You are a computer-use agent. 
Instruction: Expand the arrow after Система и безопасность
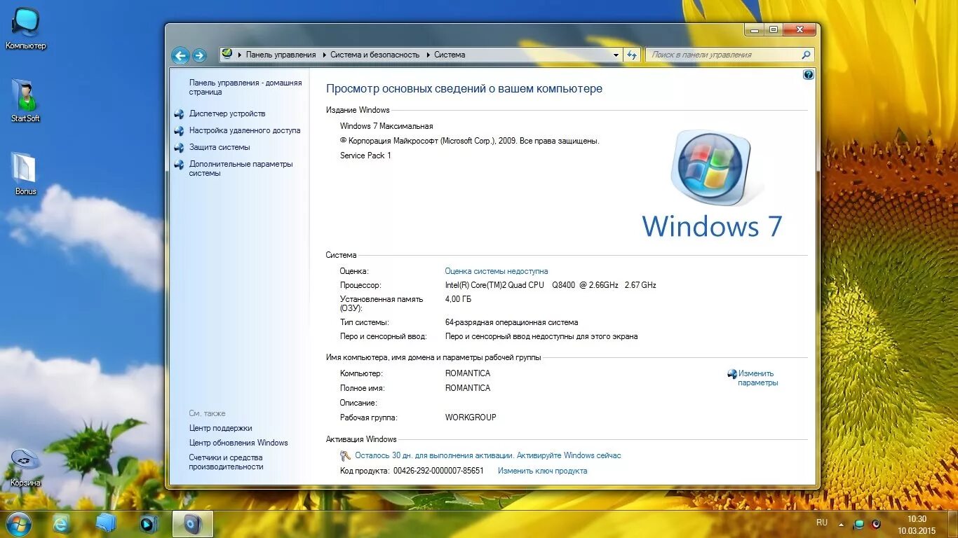(427, 55)
